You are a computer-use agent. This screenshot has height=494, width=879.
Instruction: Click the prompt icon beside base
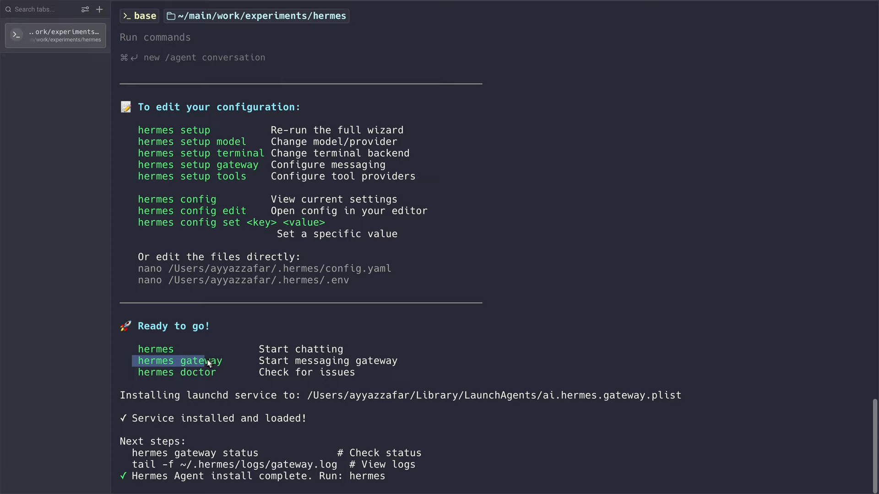[x=127, y=16]
